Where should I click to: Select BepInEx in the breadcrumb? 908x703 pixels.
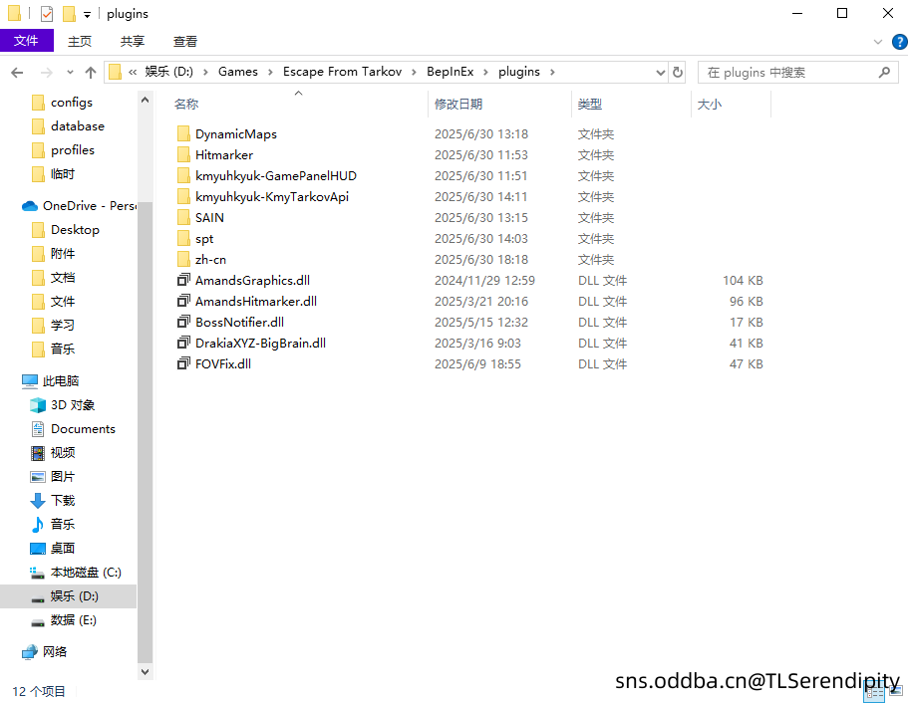pyautogui.click(x=450, y=72)
